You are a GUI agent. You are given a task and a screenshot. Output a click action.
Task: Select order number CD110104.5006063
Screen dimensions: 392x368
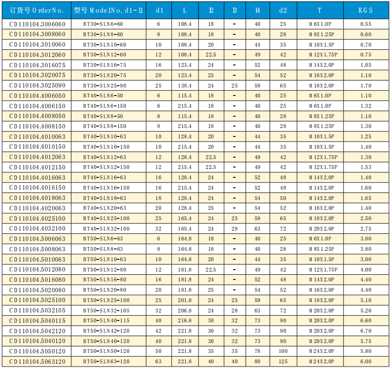[37, 239]
